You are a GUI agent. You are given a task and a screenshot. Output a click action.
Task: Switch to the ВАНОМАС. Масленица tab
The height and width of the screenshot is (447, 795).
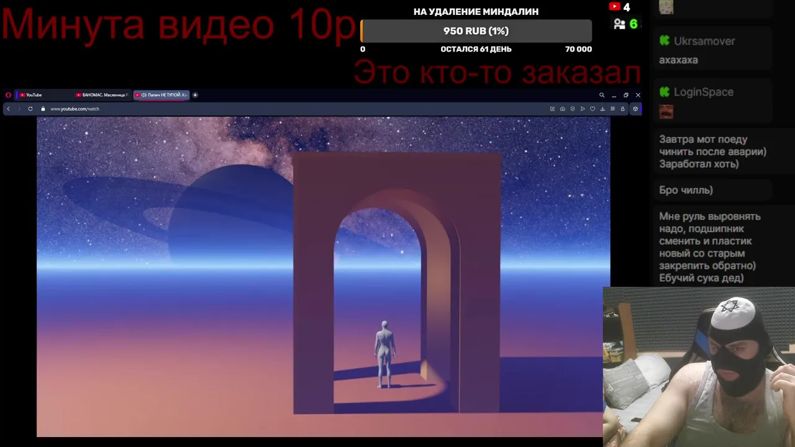102,95
